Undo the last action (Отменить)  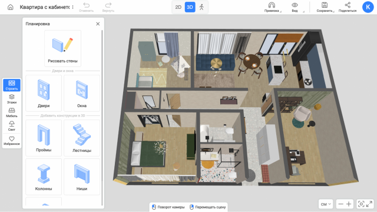[86, 7]
